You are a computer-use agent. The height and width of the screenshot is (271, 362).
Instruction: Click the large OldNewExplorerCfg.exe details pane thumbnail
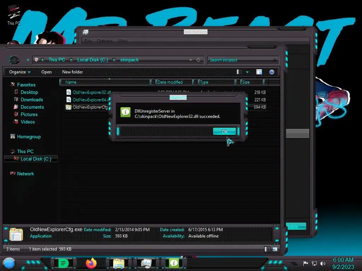click(x=16, y=234)
